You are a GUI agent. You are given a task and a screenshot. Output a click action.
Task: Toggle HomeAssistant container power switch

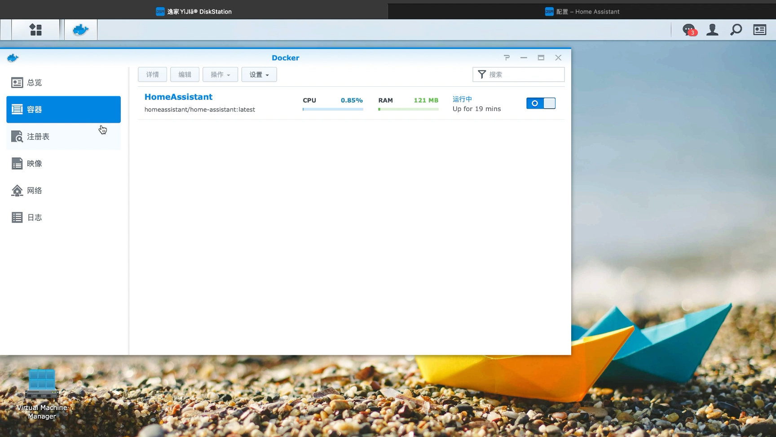point(541,103)
